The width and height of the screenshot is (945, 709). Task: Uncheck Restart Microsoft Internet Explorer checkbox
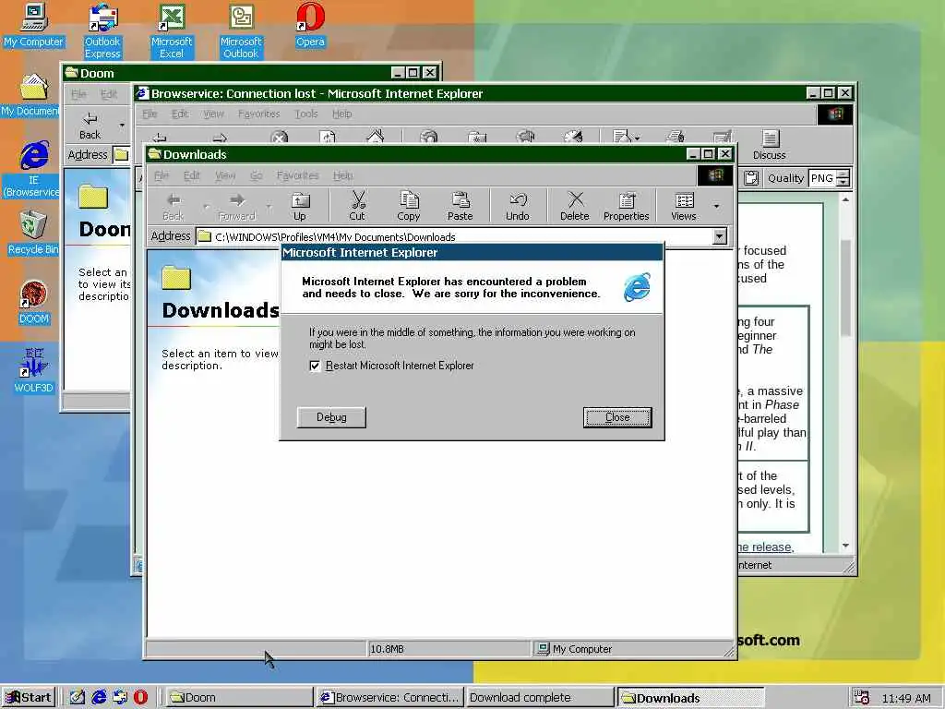click(315, 366)
